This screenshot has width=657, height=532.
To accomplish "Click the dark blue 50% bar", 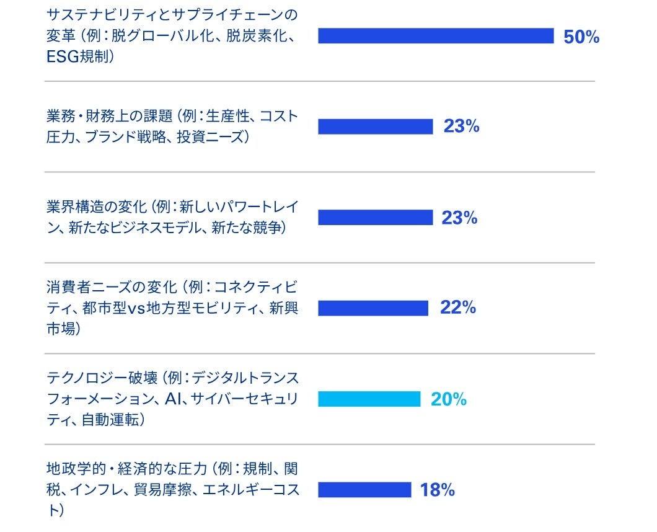I will point(435,36).
